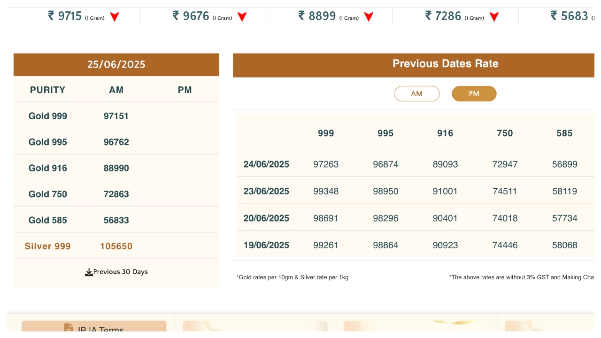
Task: Click the 25/06/2025 date header
Action: point(116,65)
